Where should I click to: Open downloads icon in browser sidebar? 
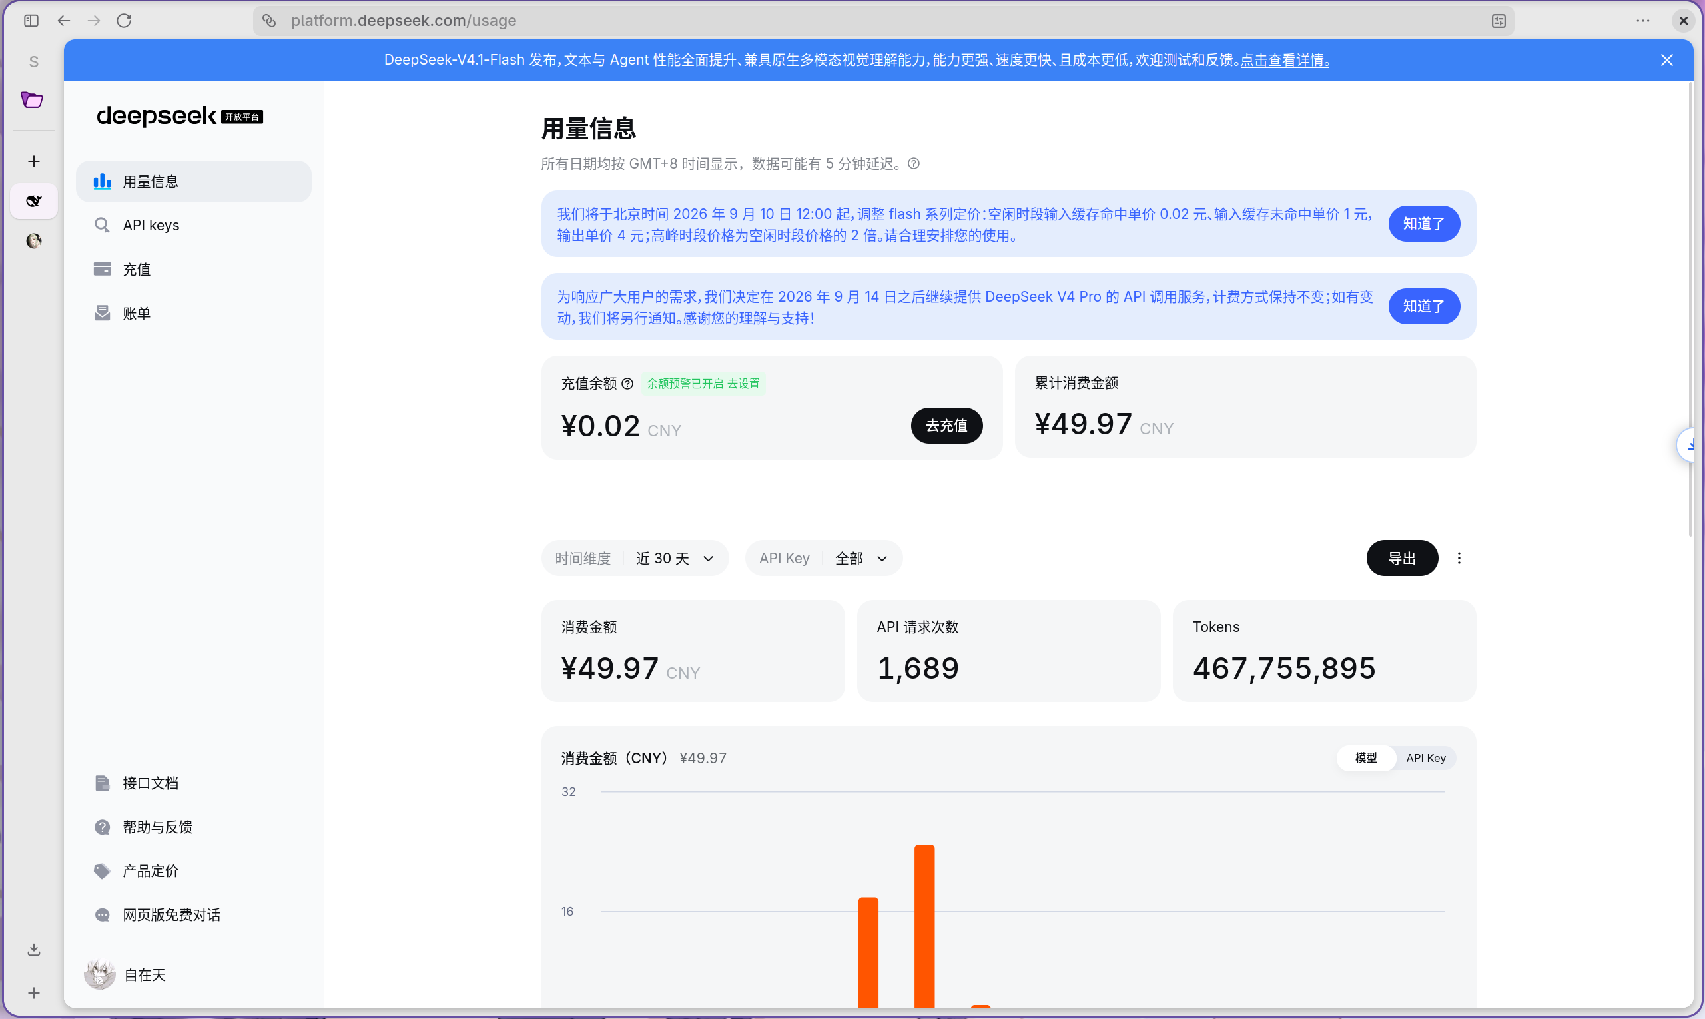tap(34, 950)
